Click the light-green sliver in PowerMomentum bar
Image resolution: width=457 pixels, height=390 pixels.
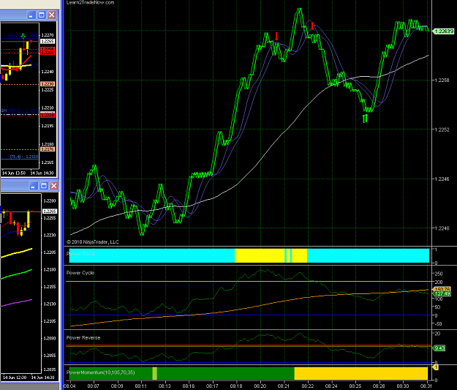coord(155,374)
